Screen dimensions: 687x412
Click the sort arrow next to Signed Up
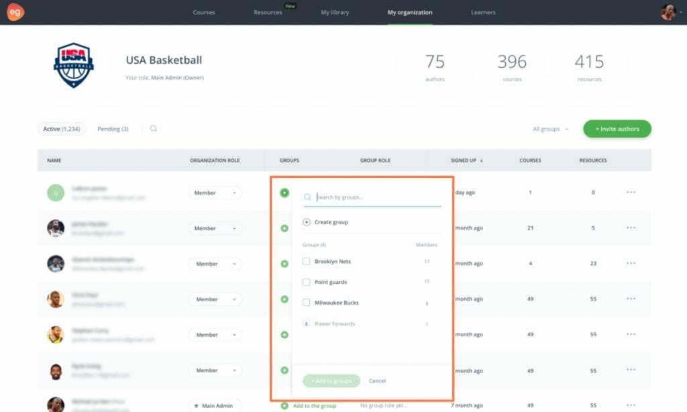pyautogui.click(x=481, y=160)
